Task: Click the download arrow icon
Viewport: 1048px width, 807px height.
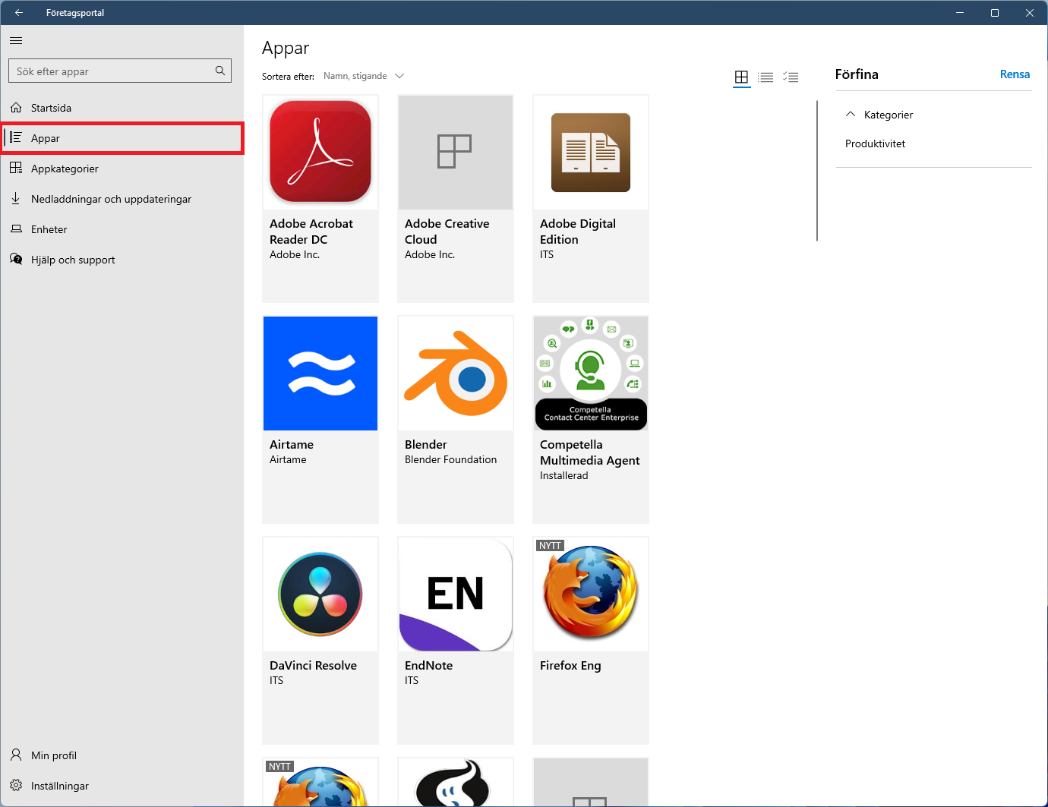Action: click(x=16, y=198)
